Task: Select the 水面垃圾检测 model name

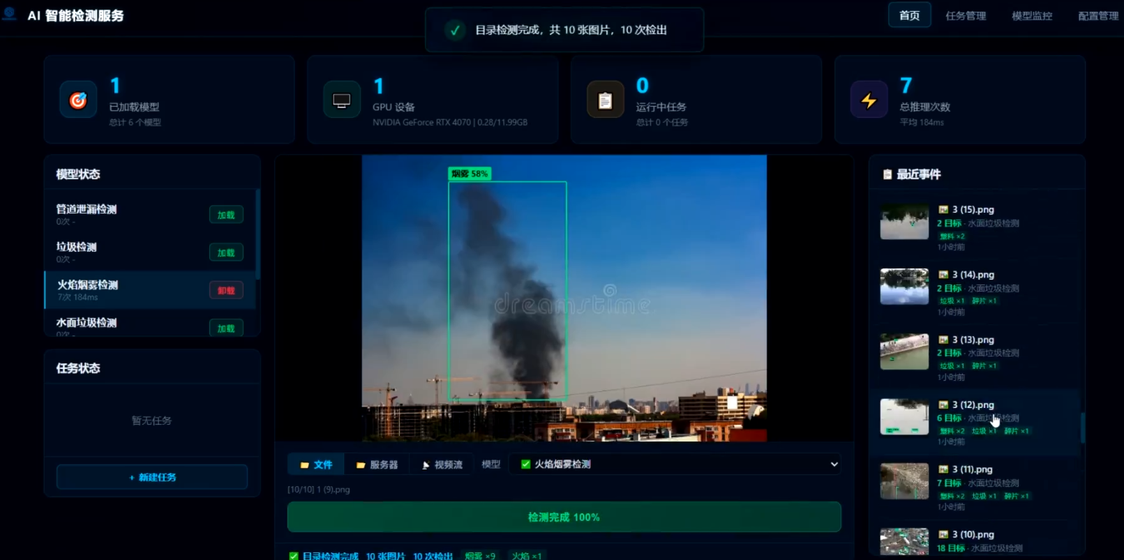Action: 87,323
